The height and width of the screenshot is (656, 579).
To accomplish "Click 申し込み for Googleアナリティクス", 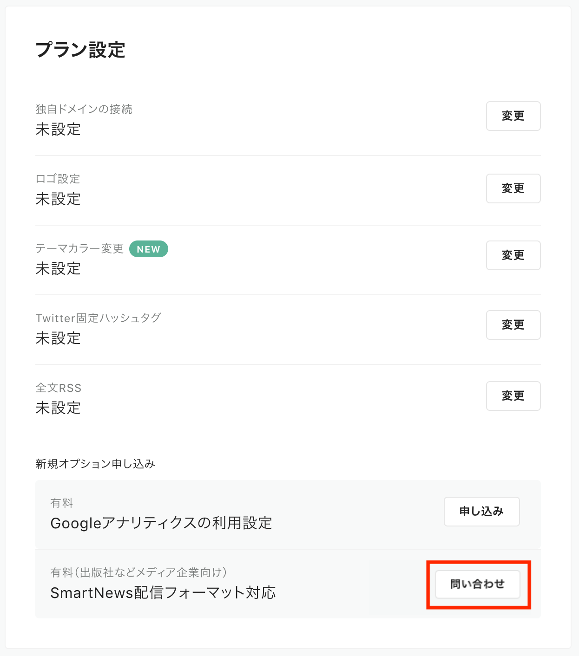I will [x=481, y=512].
